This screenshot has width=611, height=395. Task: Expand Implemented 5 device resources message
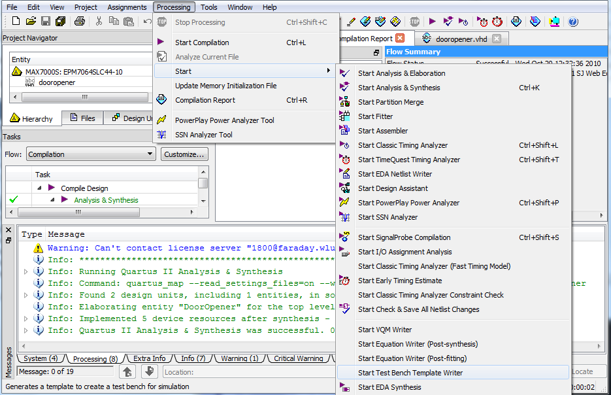[25, 318]
